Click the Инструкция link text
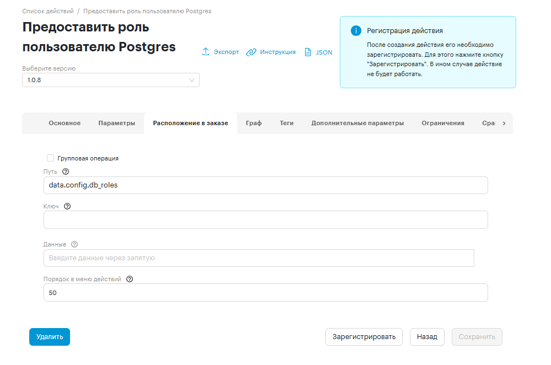The image size is (551, 365). click(x=277, y=52)
